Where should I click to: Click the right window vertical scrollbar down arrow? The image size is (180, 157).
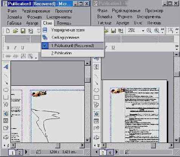point(177,140)
